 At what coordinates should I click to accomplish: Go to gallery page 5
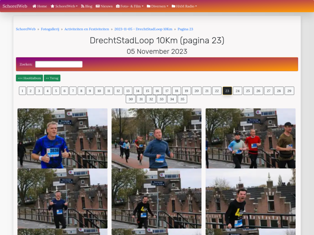(56, 91)
